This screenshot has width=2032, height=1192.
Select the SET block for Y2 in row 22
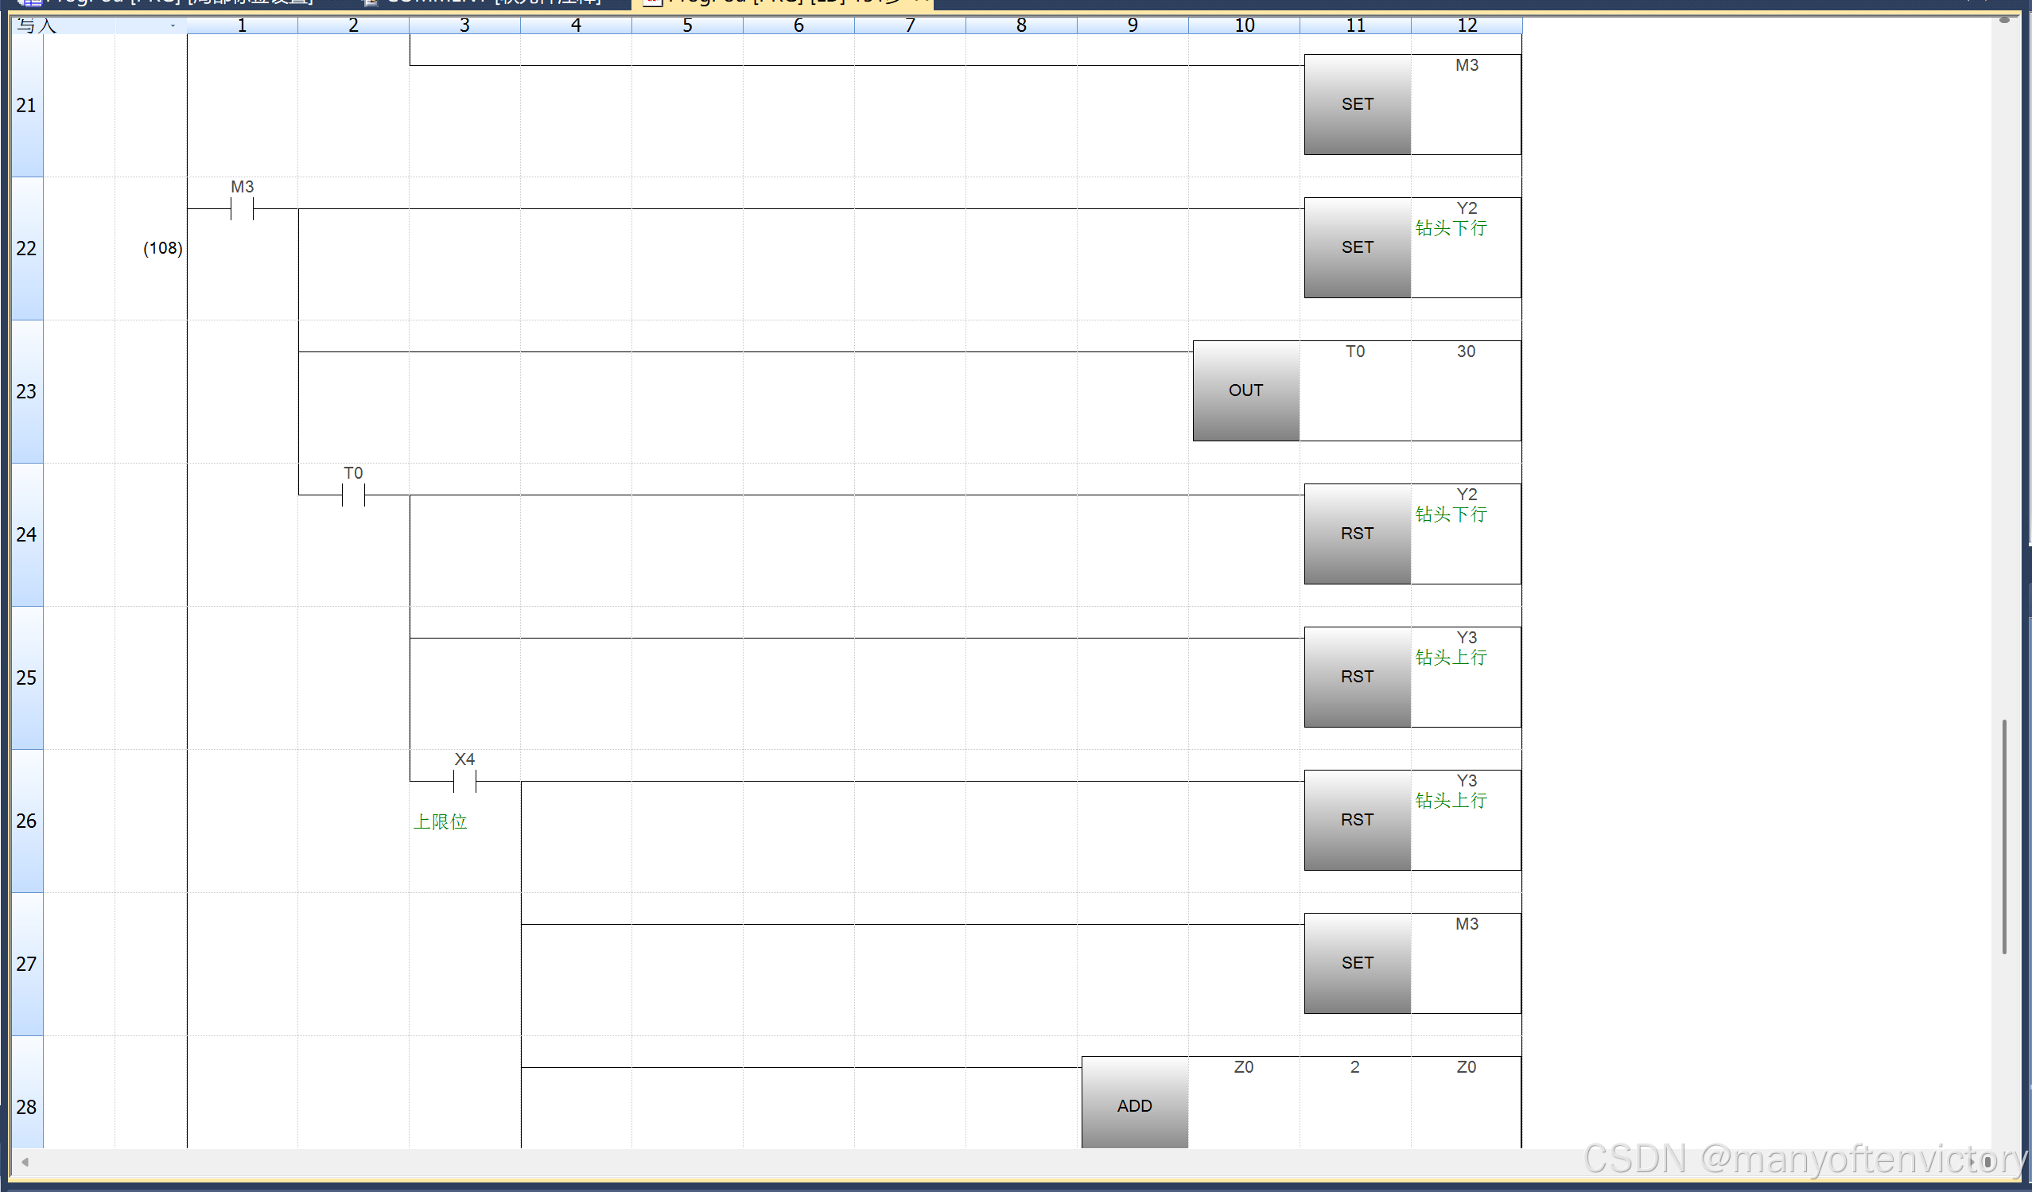1357,247
